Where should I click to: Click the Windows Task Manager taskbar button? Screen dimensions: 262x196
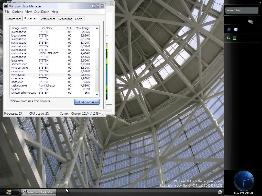pyautogui.click(x=39, y=192)
